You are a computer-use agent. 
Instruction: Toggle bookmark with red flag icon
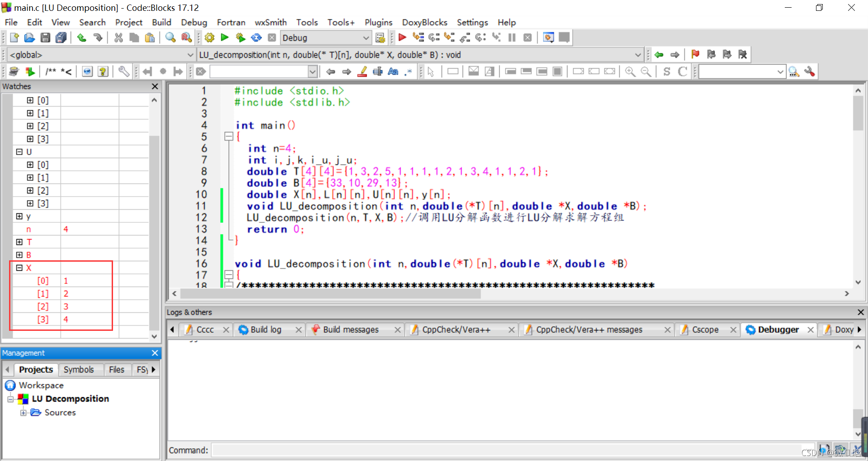pos(695,55)
